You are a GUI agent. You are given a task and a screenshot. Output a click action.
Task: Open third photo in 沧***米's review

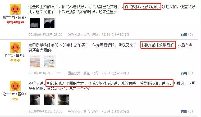click(63, 100)
